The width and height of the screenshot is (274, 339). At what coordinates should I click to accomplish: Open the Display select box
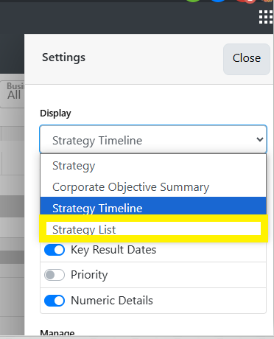pyautogui.click(x=153, y=139)
